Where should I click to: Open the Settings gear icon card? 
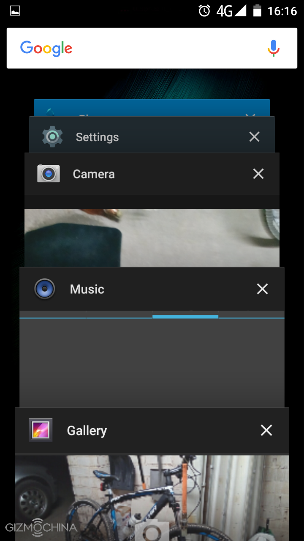[53, 137]
